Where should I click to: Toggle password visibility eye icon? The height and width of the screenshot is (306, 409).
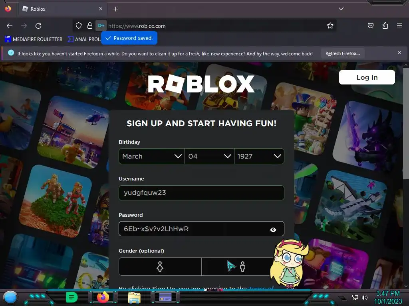(x=273, y=230)
